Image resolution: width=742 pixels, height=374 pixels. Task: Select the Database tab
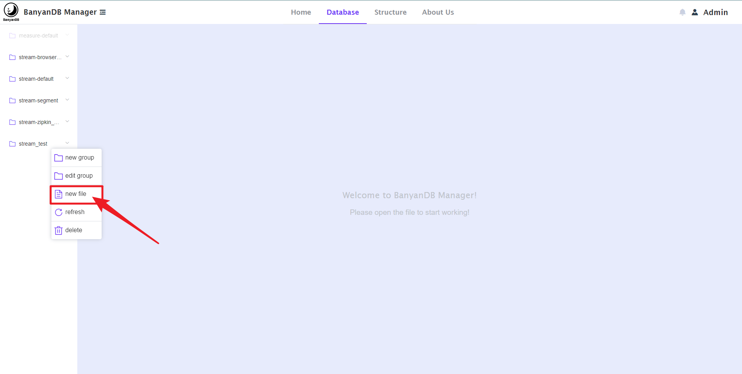click(343, 12)
